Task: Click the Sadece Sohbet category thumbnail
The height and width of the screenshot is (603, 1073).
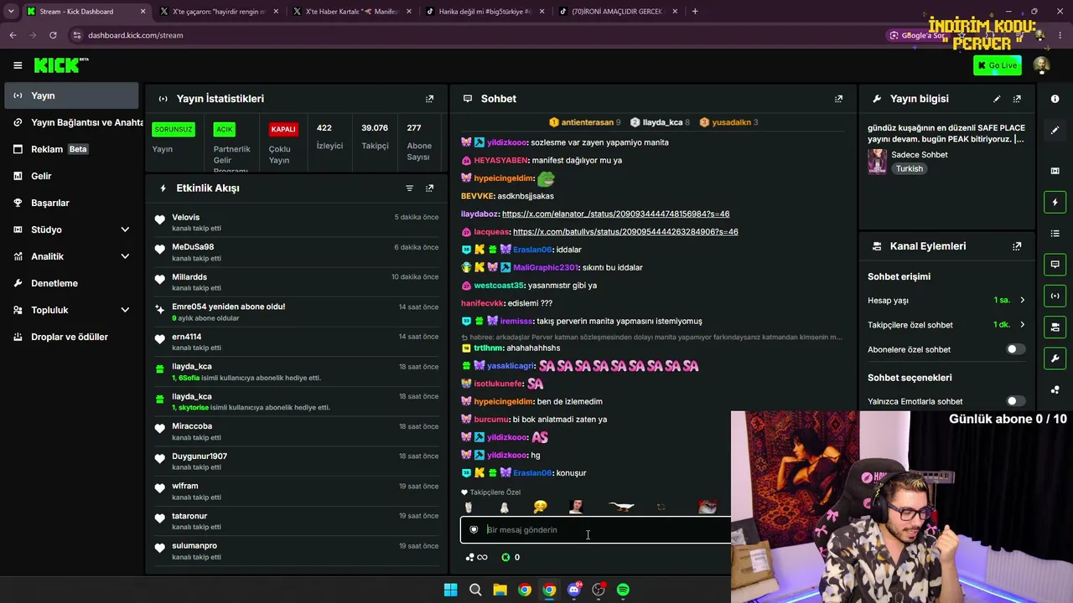Action: [877, 161]
